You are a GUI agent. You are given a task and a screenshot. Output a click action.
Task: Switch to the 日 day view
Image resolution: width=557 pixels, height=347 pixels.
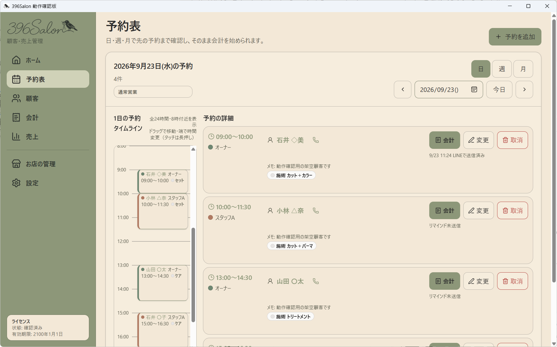(481, 69)
